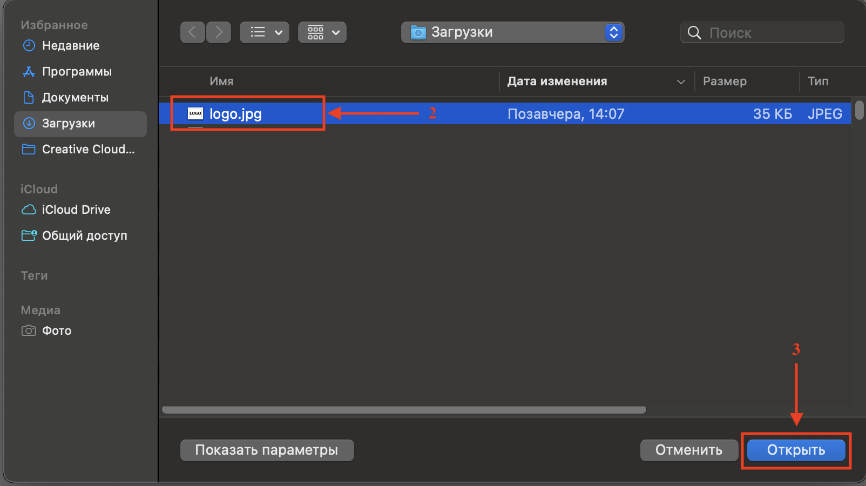The width and height of the screenshot is (866, 486).
Task: Click the 35 КБ size cell
Action: coord(773,114)
